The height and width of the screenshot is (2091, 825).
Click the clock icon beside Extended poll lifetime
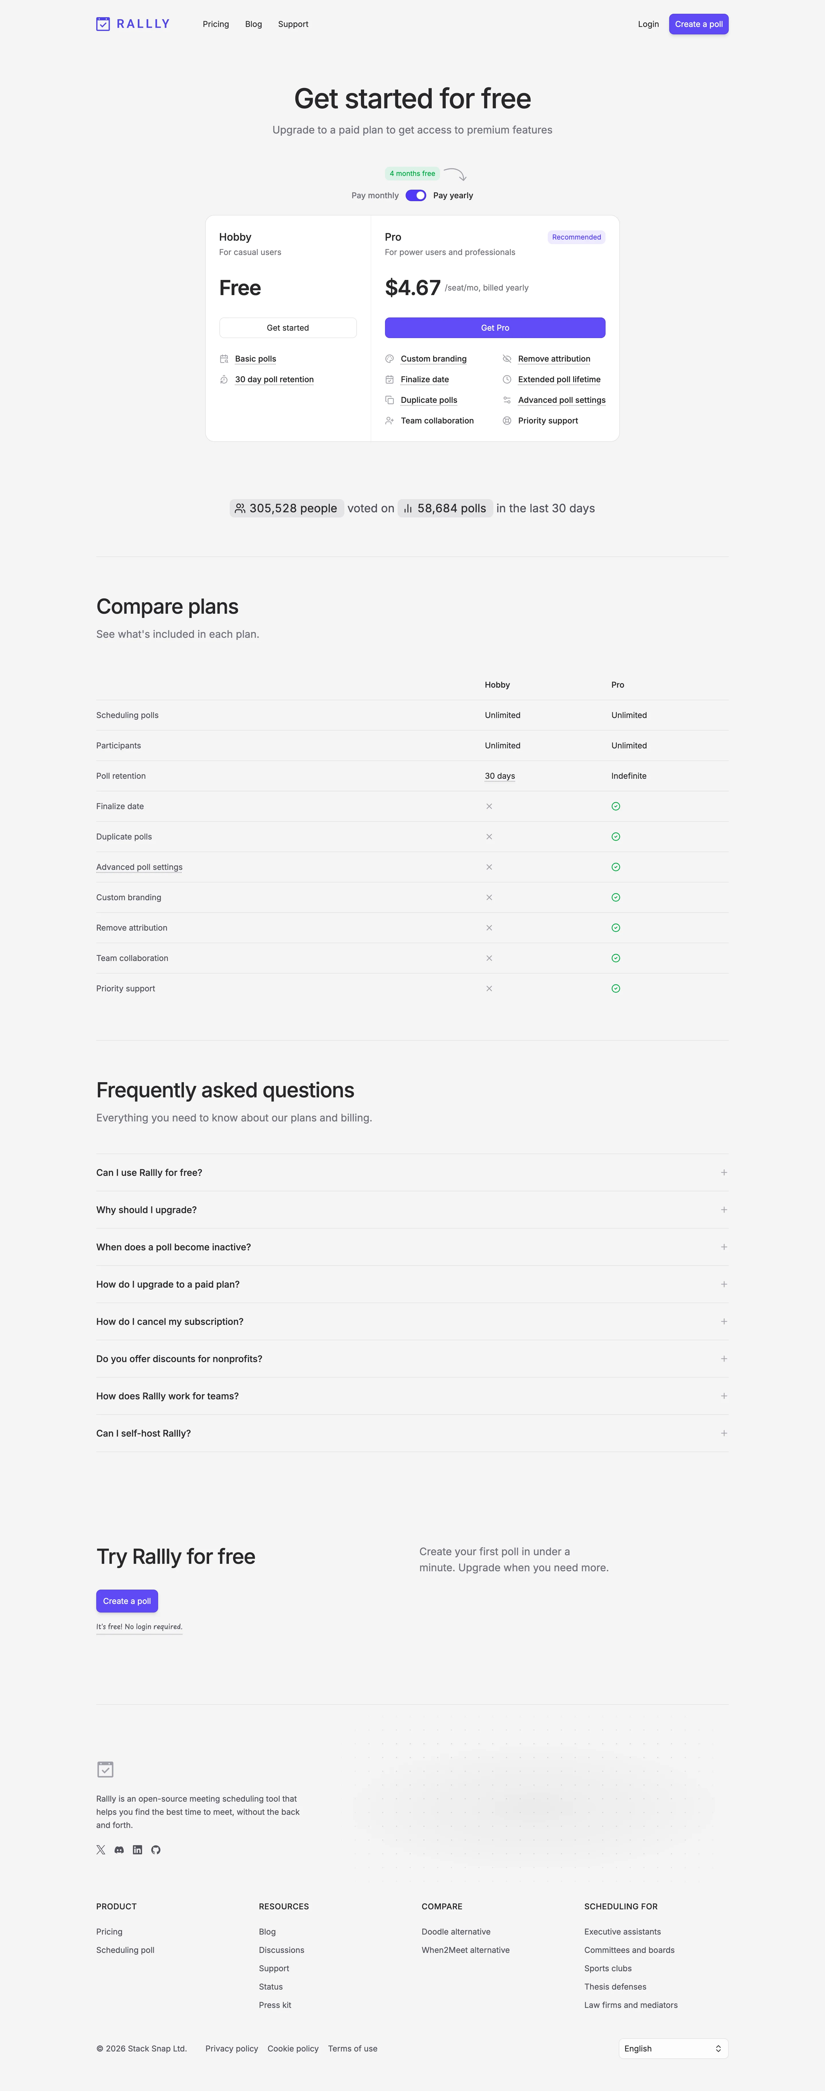[x=507, y=379]
